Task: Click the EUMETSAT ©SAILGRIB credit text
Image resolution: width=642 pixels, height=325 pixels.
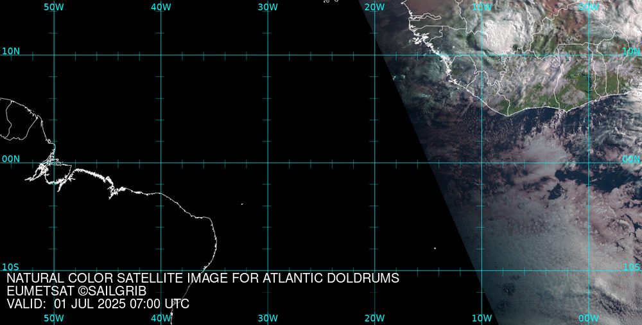Action: (x=76, y=292)
